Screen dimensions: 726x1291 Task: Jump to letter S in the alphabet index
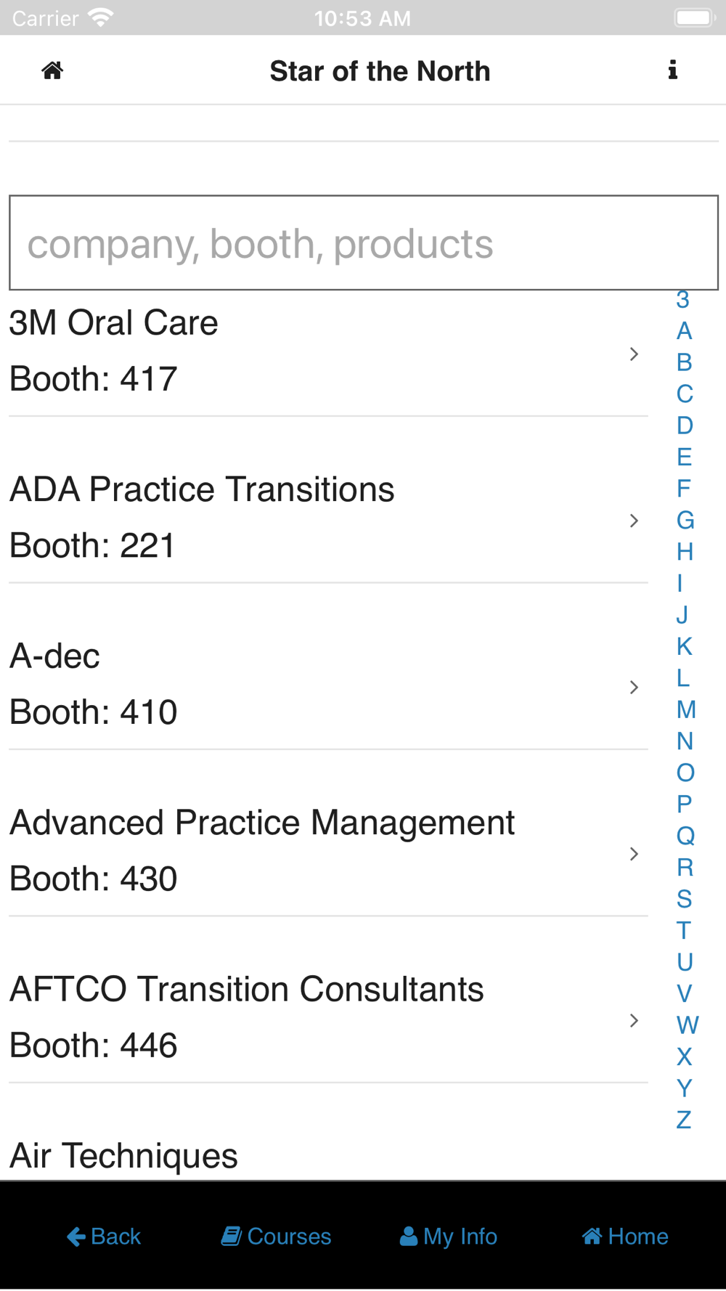pyautogui.click(x=685, y=899)
